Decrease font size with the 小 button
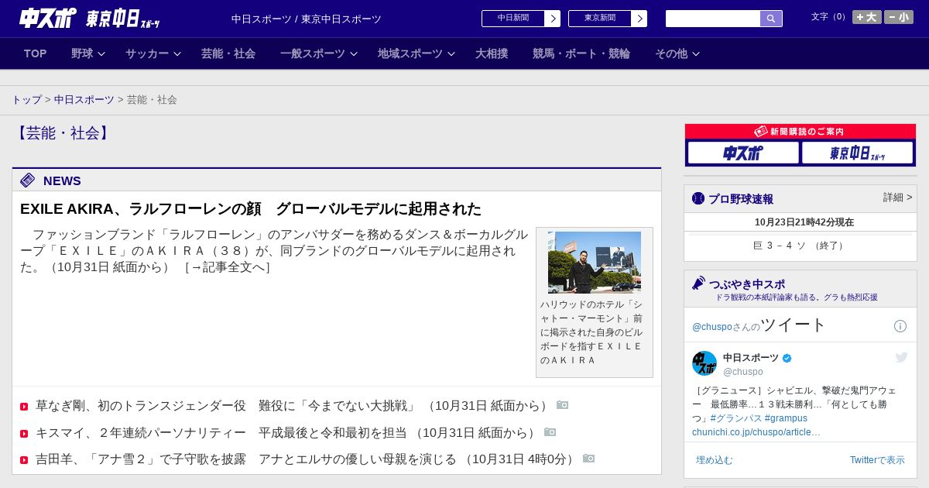Image resolution: width=929 pixels, height=488 pixels. point(899,17)
